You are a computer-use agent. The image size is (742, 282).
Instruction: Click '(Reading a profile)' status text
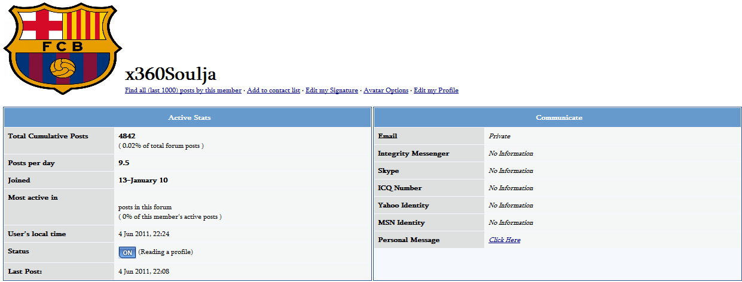coord(166,252)
